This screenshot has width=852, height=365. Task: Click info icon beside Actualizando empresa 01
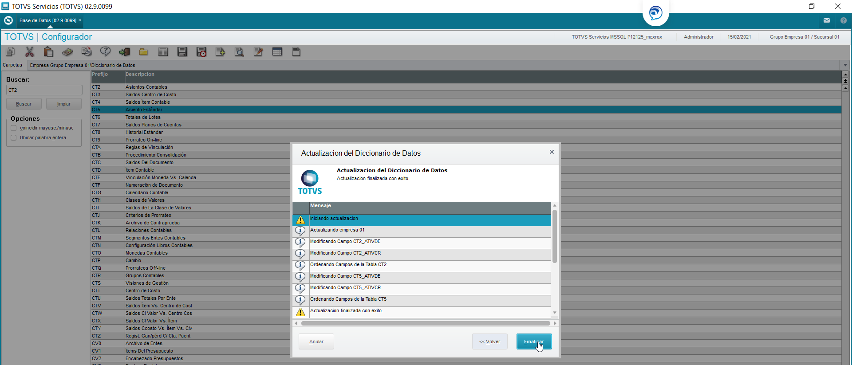[x=300, y=231]
